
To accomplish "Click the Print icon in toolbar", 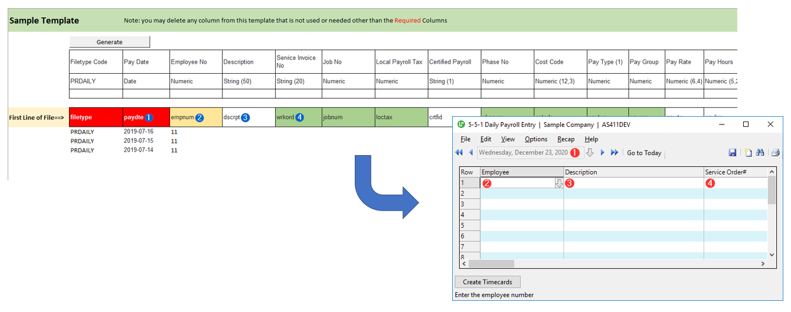I will pyautogui.click(x=775, y=153).
